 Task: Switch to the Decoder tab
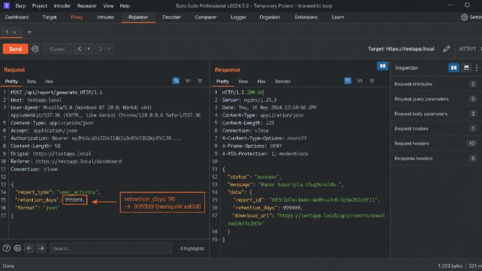[171, 17]
